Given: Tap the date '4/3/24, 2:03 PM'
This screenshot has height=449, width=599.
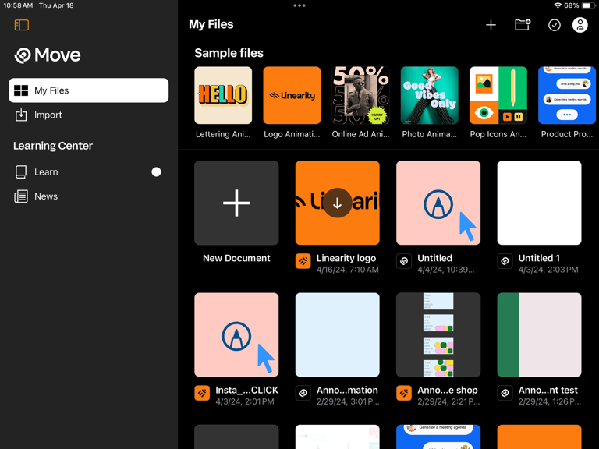Looking at the screenshot, I should [x=548, y=270].
